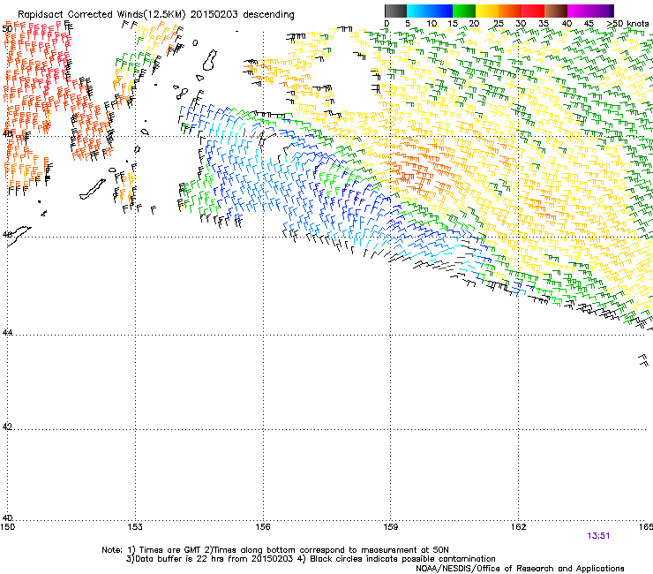Click the purple '13:51' time stamp
This screenshot has height=574, width=653.
[x=598, y=536]
